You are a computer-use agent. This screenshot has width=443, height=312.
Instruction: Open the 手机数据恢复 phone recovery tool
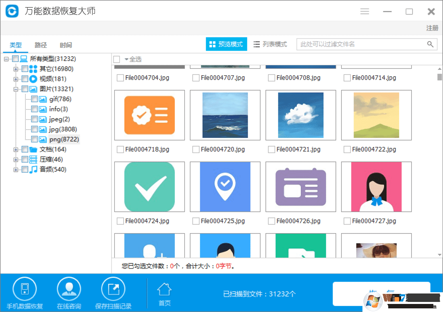click(x=25, y=293)
